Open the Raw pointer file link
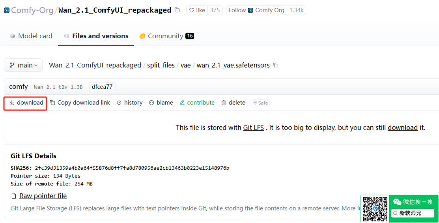The width and height of the screenshot is (439, 223). [x=43, y=196]
